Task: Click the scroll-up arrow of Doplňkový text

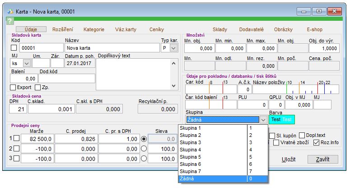Action: pyautogui.click(x=173, y=64)
